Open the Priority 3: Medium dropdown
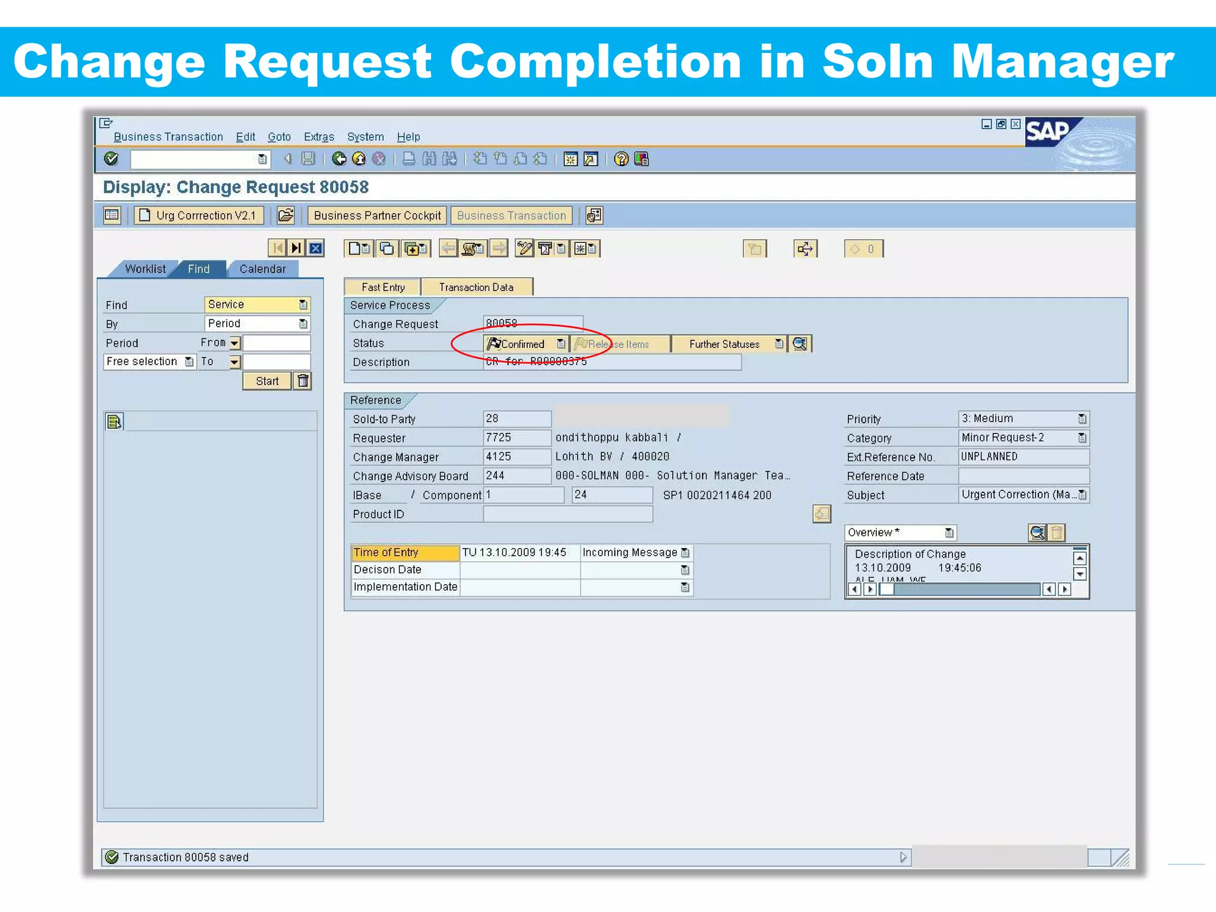Viewport: 1216px width, 912px height. click(1082, 419)
